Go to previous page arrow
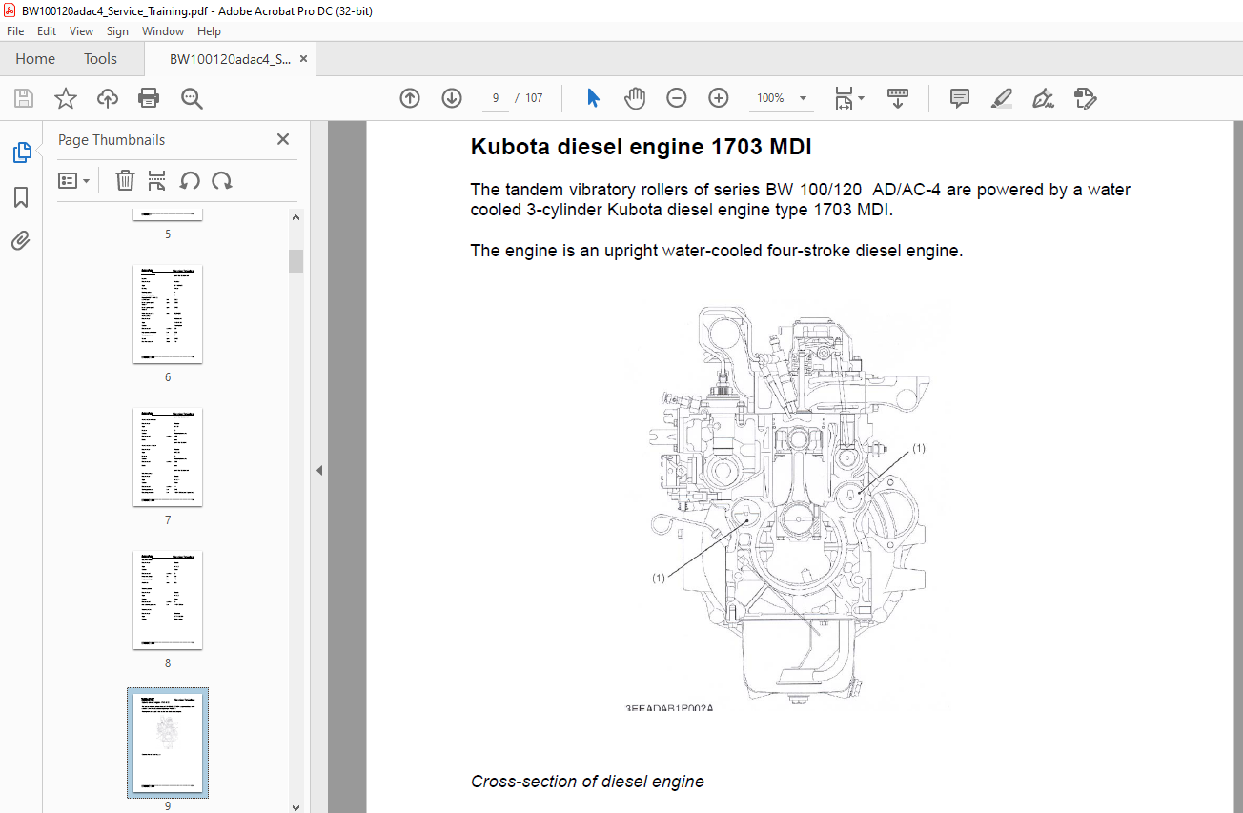This screenshot has height=813, width=1243. [x=410, y=98]
